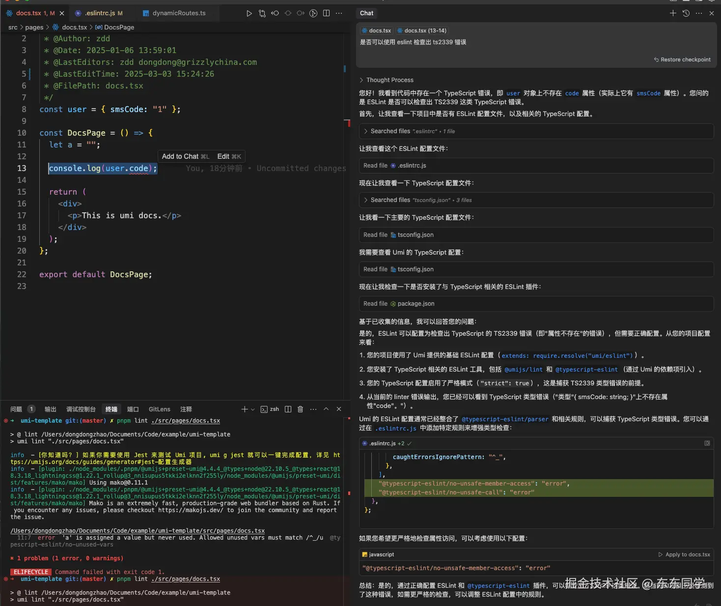721x606 pixels.
Task: Click the full docs.tsx path in terminal output
Action: pyautogui.click(x=138, y=531)
